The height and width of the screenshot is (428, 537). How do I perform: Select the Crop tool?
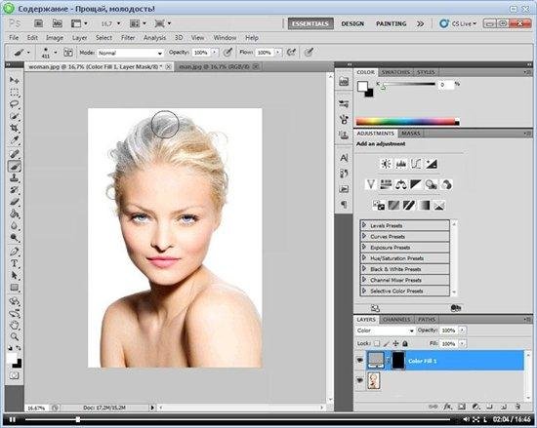pos(14,128)
